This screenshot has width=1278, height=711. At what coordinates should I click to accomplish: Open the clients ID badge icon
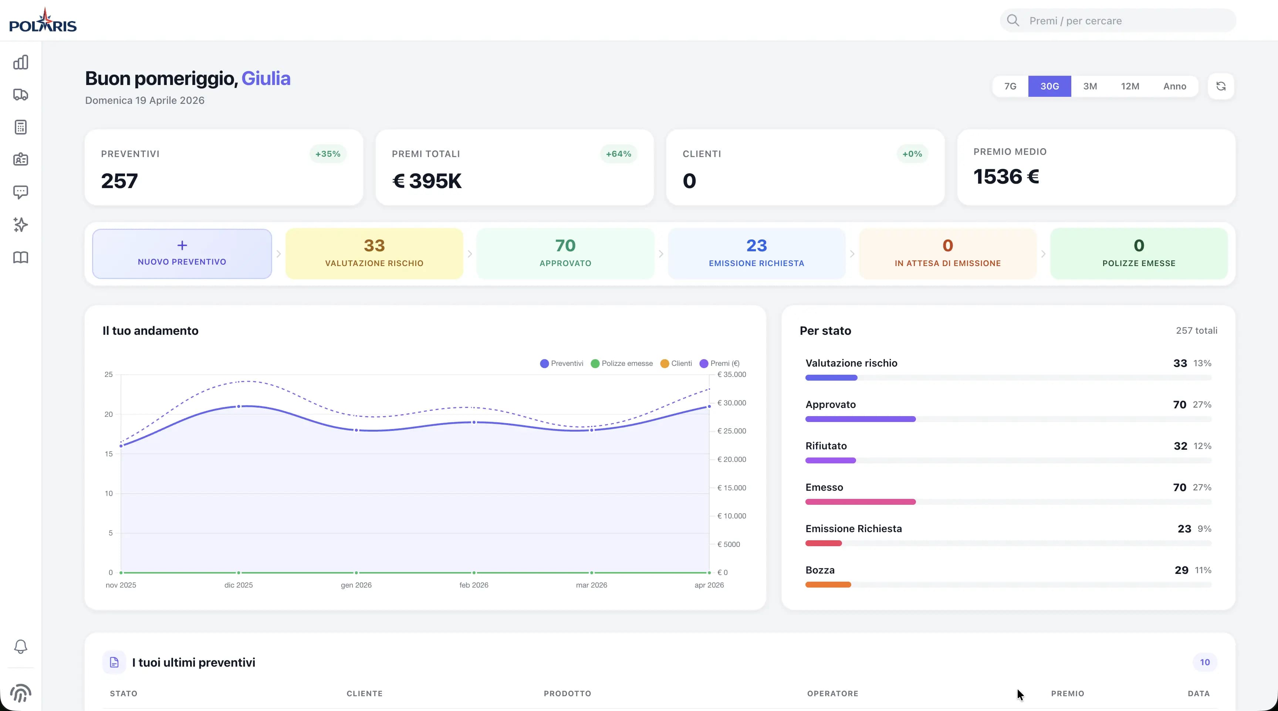20,159
